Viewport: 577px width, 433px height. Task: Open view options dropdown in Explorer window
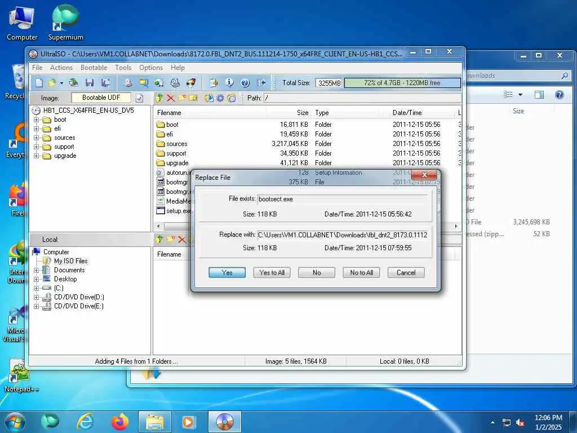520,95
